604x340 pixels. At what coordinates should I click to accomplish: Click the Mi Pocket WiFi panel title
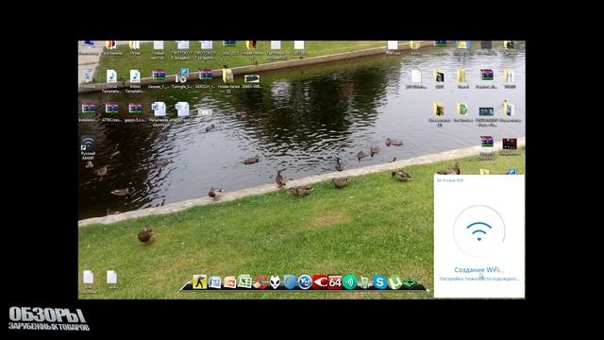point(450,180)
